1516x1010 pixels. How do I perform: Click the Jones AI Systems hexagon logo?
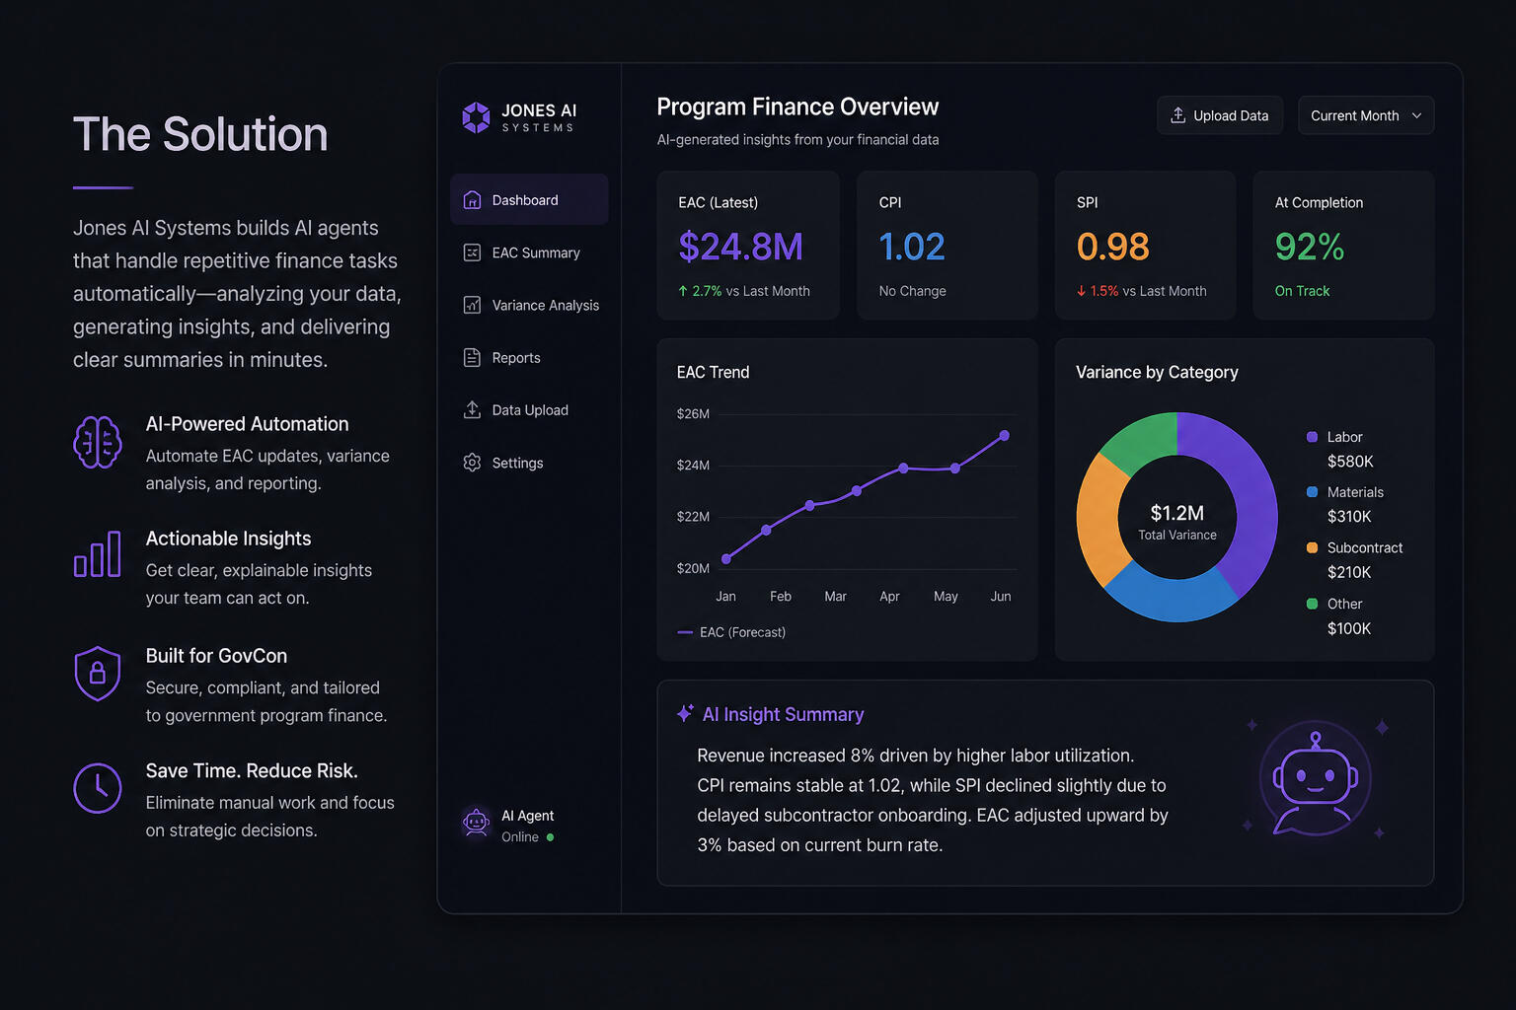click(476, 117)
